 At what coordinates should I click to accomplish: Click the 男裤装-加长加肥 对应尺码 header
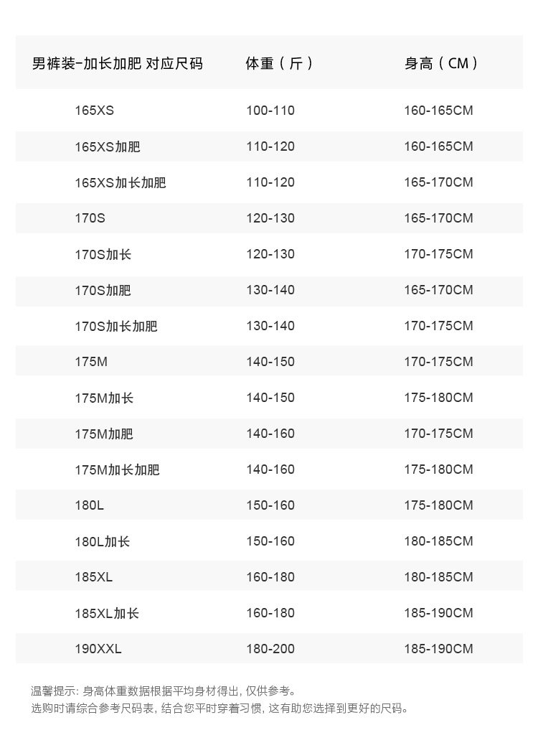click(x=118, y=63)
